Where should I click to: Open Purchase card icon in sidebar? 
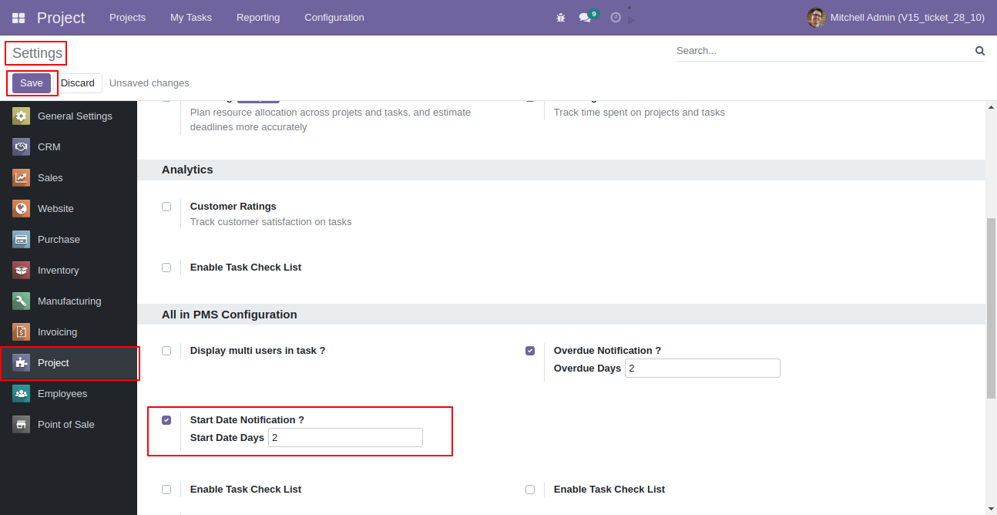22,240
